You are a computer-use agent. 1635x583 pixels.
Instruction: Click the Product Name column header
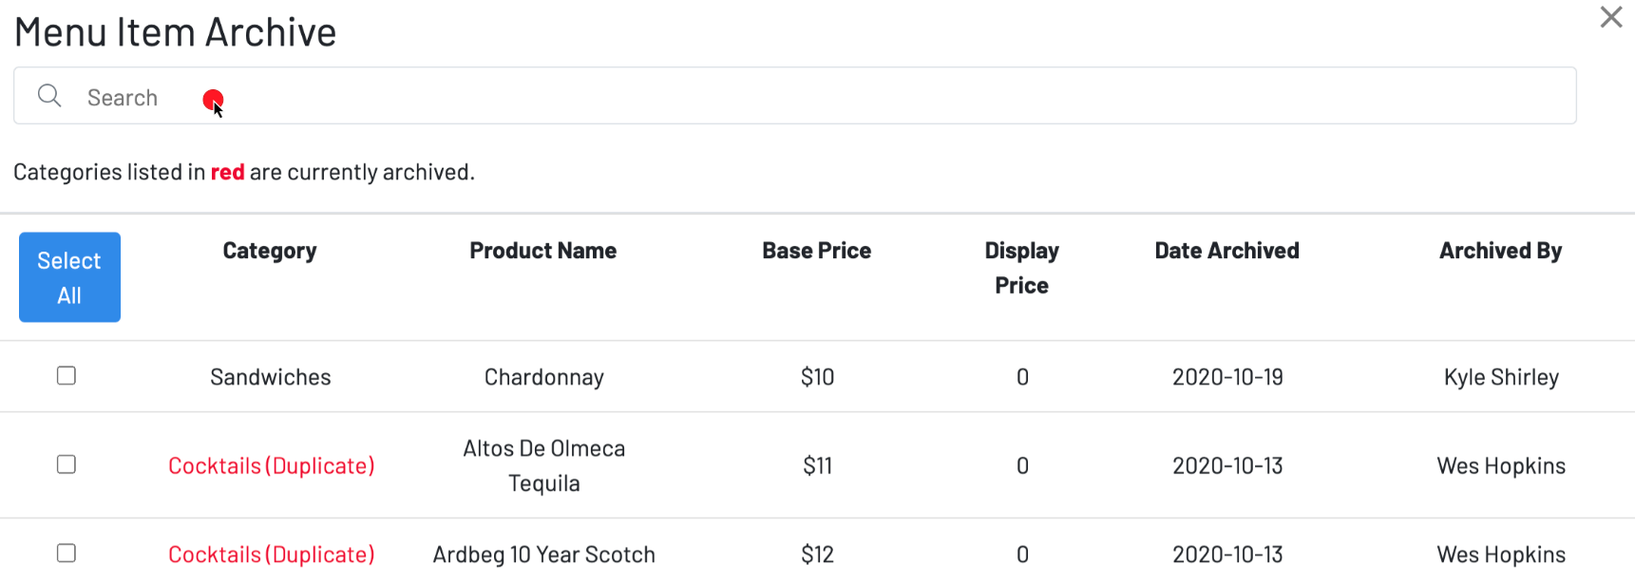[543, 251]
